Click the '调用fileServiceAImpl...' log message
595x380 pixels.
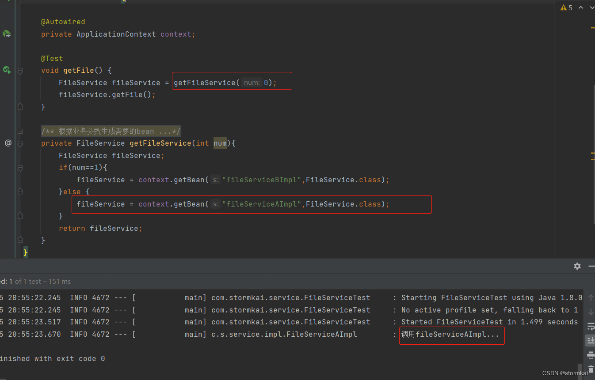pyautogui.click(x=450, y=335)
